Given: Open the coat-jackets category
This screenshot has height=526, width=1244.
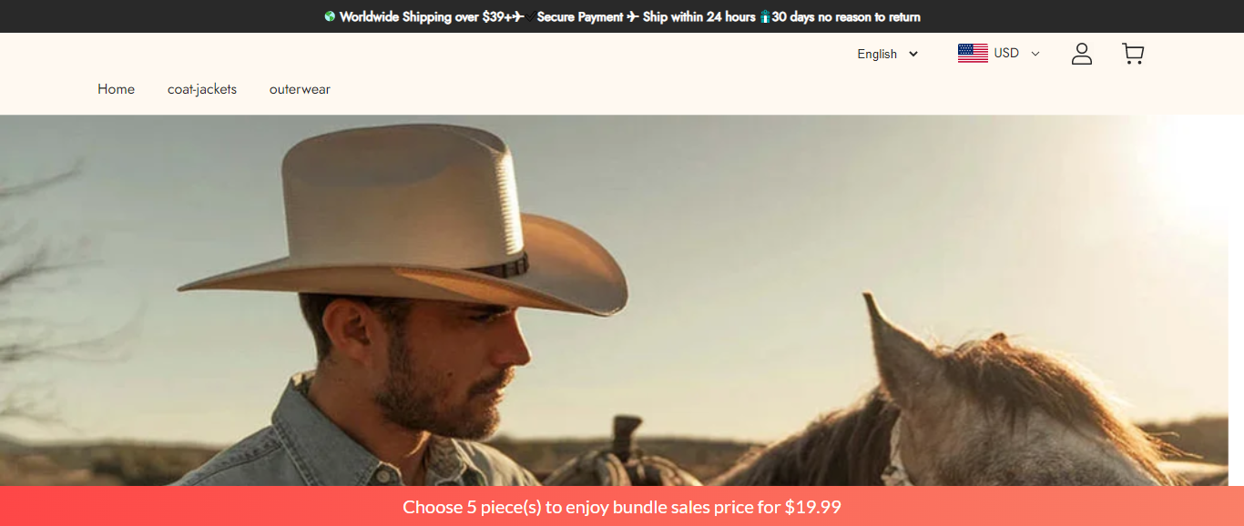Looking at the screenshot, I should point(202,89).
